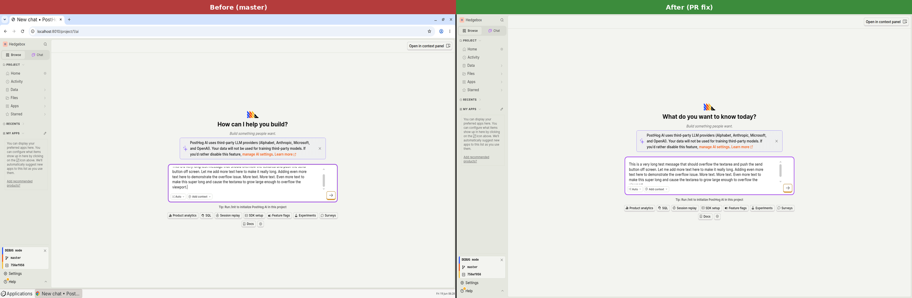Image resolution: width=912 pixels, height=298 pixels.
Task: Send the message with arrow button in Before panel
Action: [331, 195]
